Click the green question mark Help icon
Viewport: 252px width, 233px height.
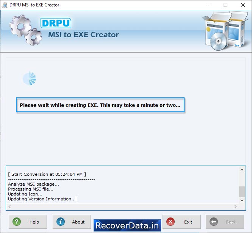[17, 222]
